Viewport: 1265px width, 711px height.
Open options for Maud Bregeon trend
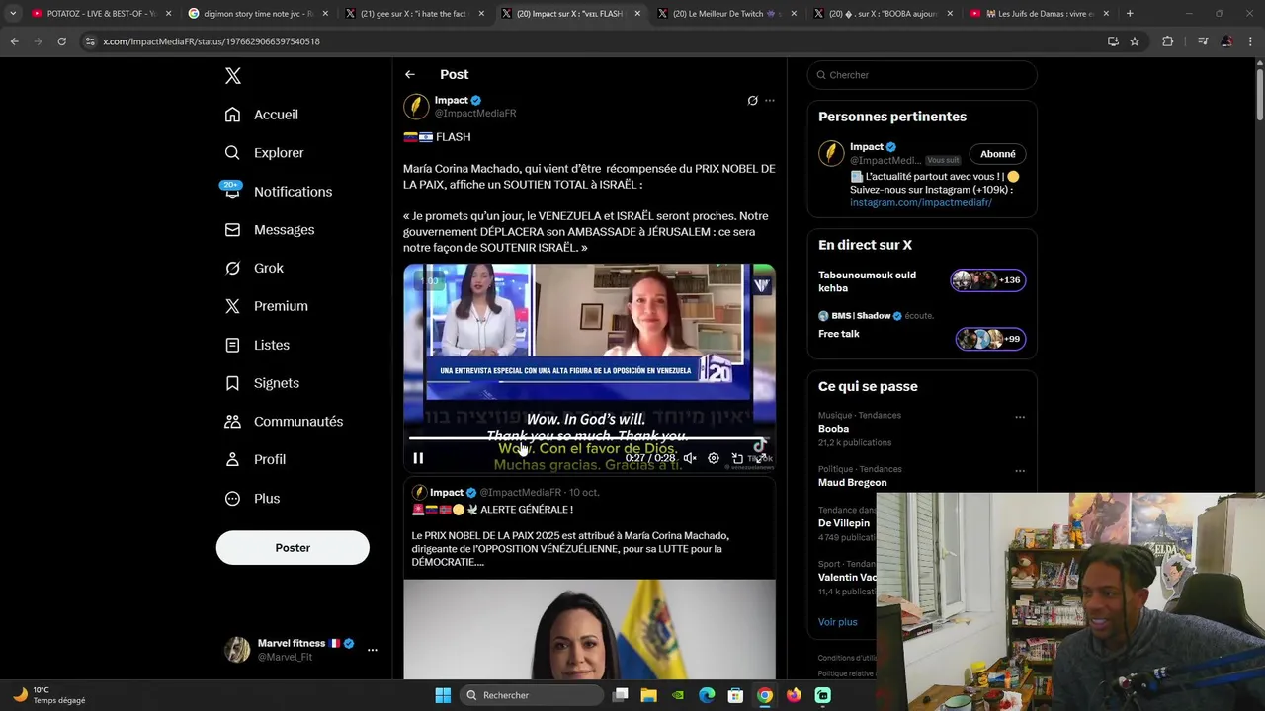pyautogui.click(x=1020, y=471)
